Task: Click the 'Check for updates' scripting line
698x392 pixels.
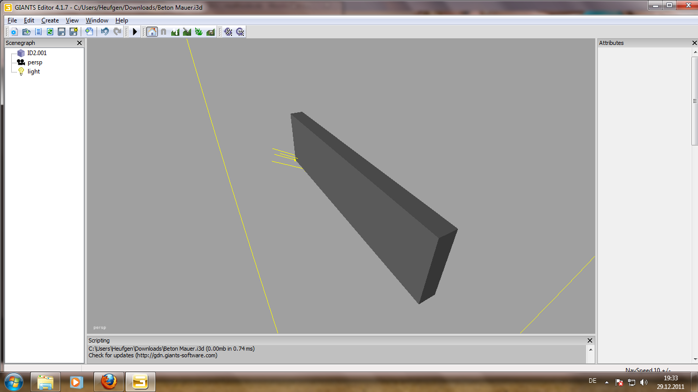Action: pos(153,355)
